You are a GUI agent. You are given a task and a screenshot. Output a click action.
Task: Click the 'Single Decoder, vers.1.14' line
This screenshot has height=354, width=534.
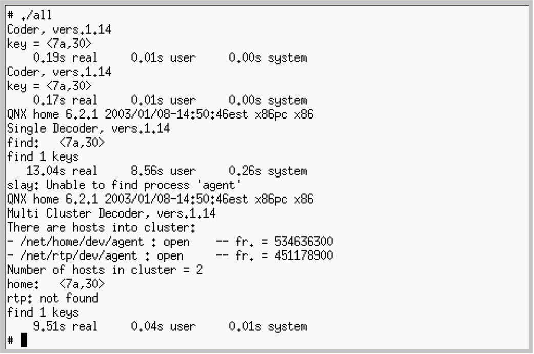88,128
